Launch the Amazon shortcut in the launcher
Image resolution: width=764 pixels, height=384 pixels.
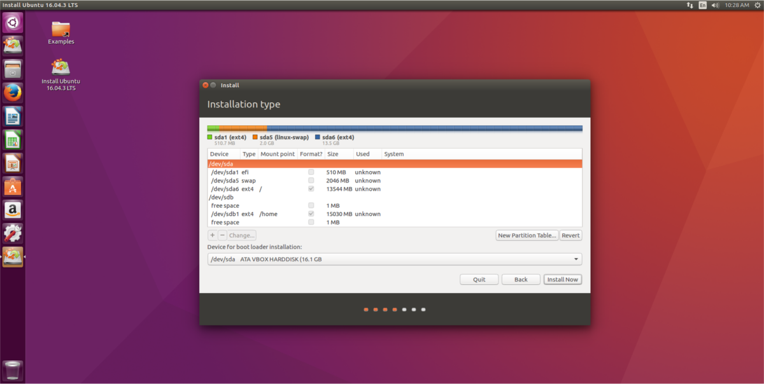[12, 210]
